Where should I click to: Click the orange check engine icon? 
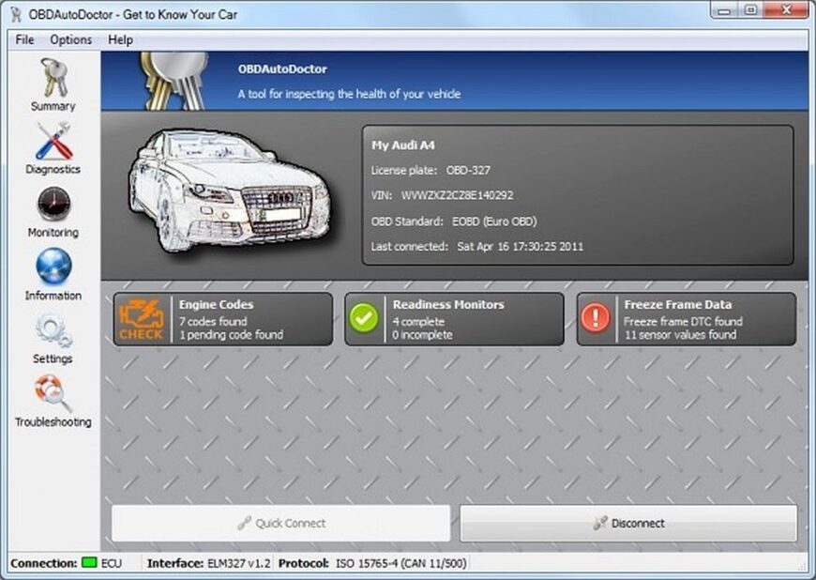141,319
